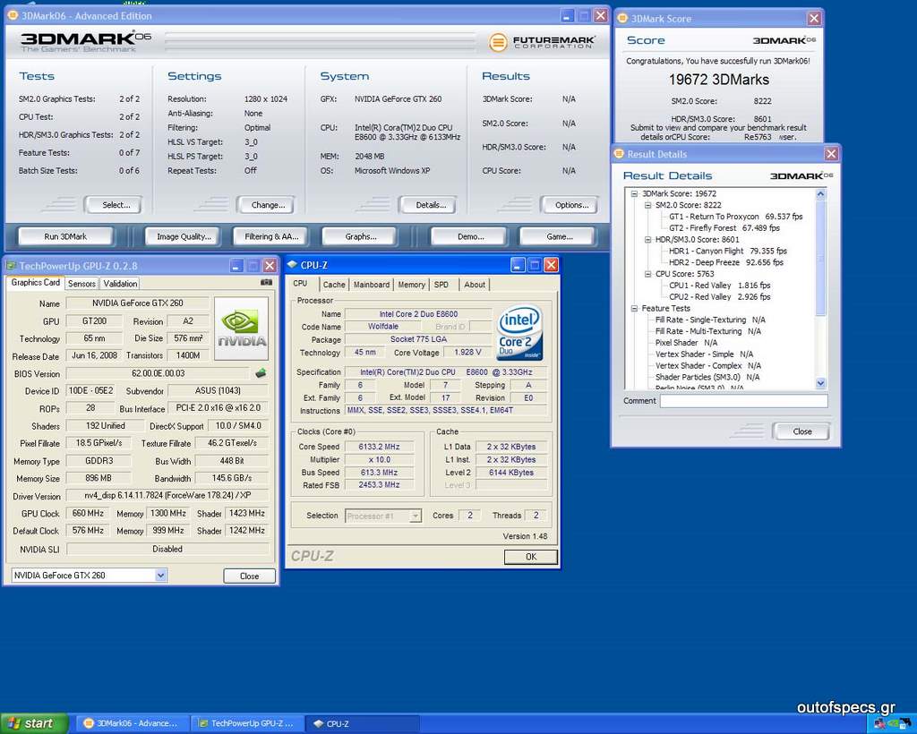This screenshot has width=917, height=734.
Task: Click the Intel Core 2 Duo logo
Action: pos(519,332)
